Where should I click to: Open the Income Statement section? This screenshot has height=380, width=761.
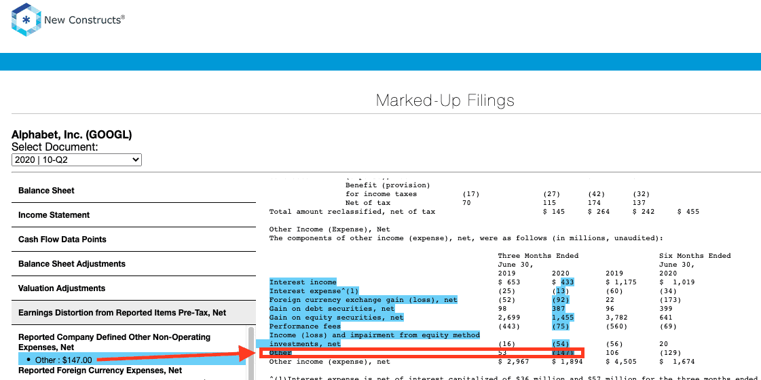coord(134,215)
